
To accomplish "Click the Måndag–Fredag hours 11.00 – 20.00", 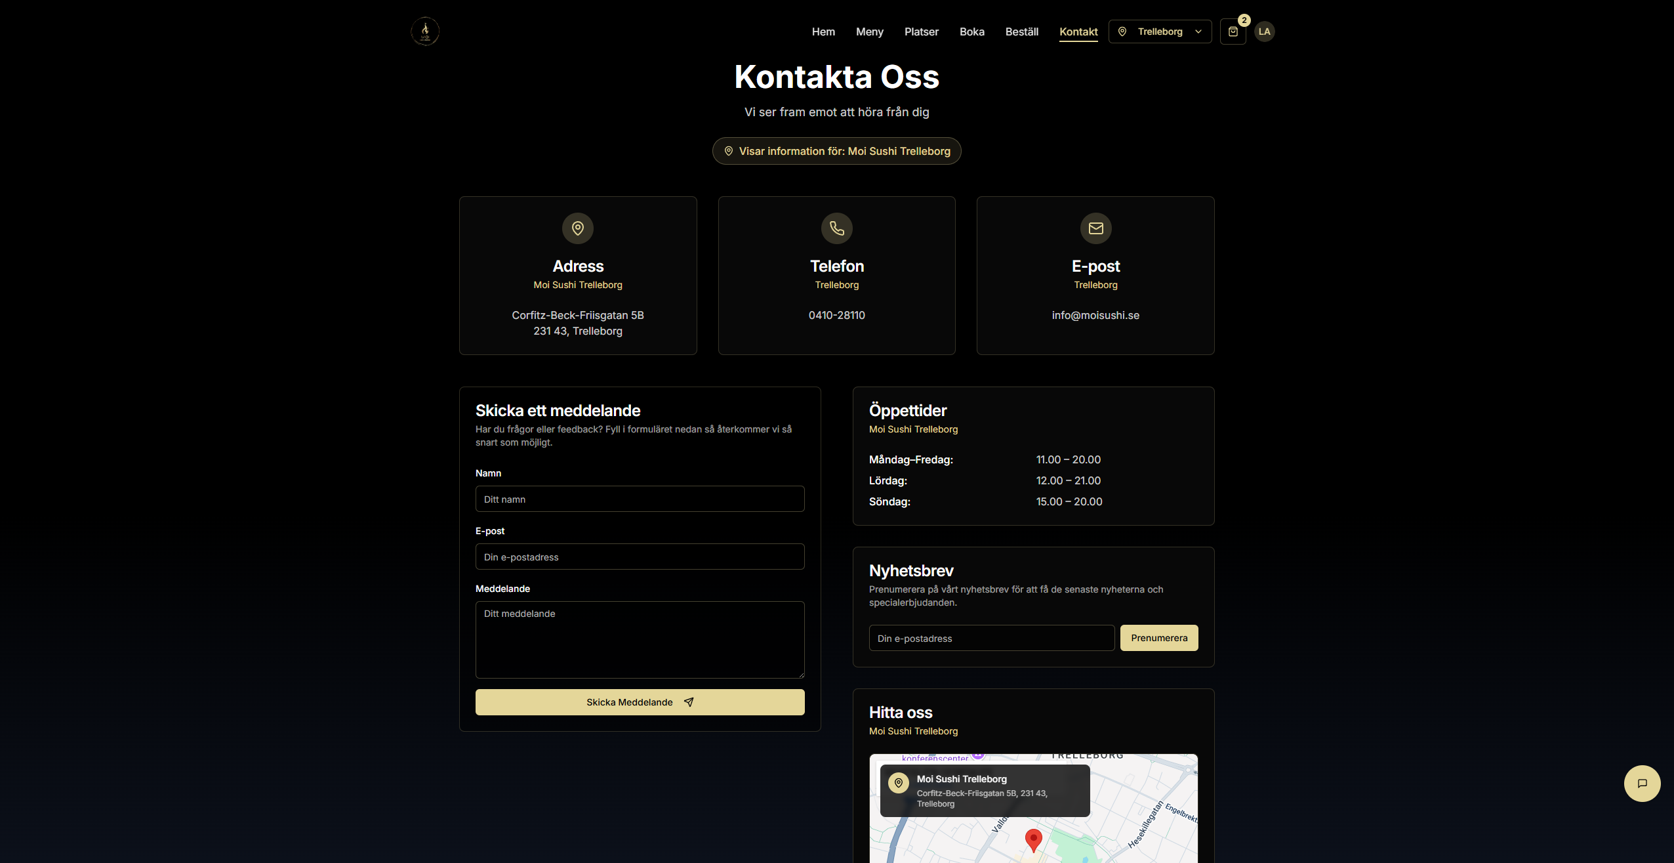I will 1068,460.
